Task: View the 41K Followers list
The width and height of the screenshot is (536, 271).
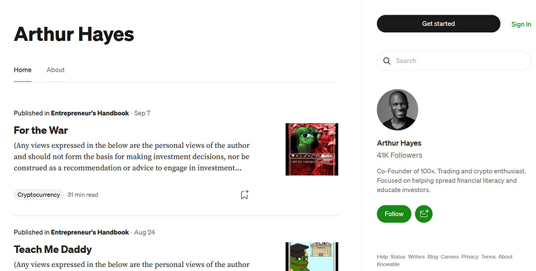Action: coord(399,155)
